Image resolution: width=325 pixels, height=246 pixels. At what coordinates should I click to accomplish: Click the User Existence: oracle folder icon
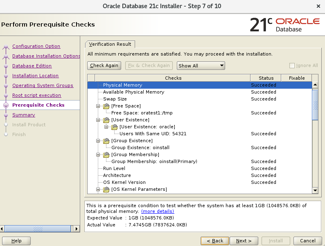pos(115,127)
